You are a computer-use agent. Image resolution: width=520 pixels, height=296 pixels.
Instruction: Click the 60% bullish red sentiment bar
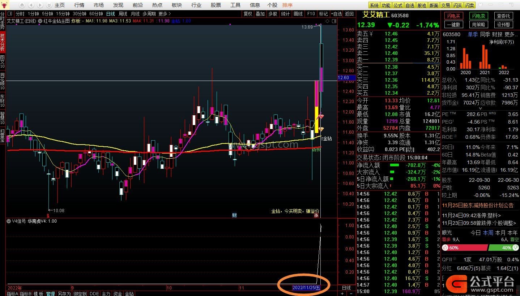coord(464,248)
